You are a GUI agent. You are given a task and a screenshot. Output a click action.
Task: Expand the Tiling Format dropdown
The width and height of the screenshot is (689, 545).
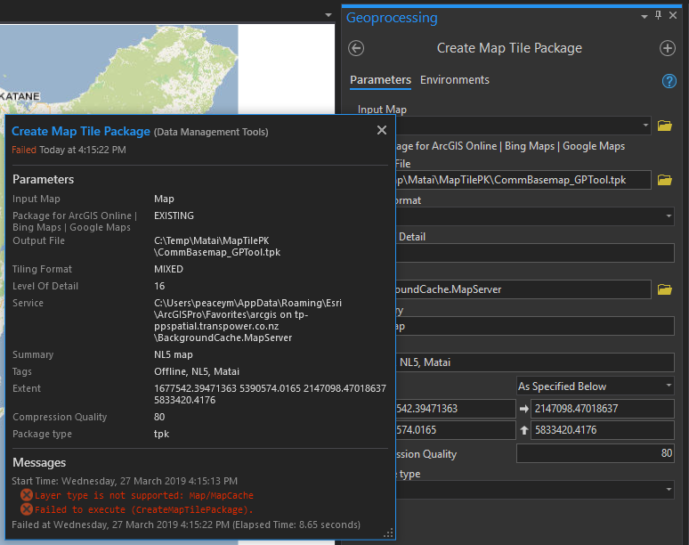(x=669, y=216)
